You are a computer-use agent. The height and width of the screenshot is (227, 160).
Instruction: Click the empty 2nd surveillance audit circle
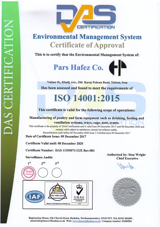tap(43, 173)
